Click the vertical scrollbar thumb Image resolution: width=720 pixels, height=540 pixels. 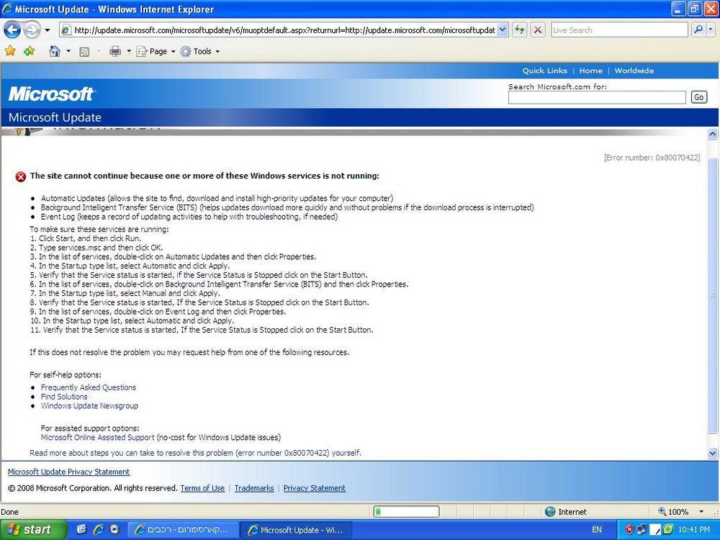tap(712, 295)
